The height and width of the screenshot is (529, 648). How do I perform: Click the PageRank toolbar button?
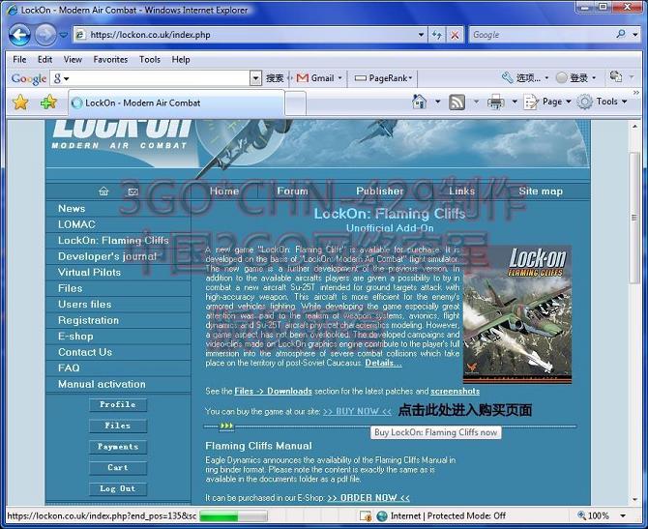click(384, 78)
